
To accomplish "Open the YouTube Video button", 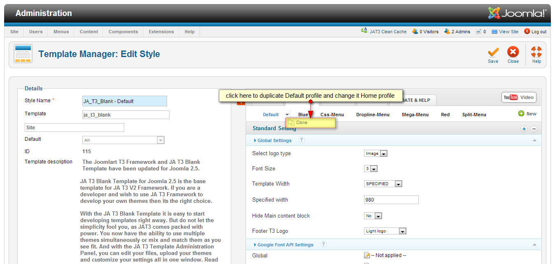I will tap(519, 97).
